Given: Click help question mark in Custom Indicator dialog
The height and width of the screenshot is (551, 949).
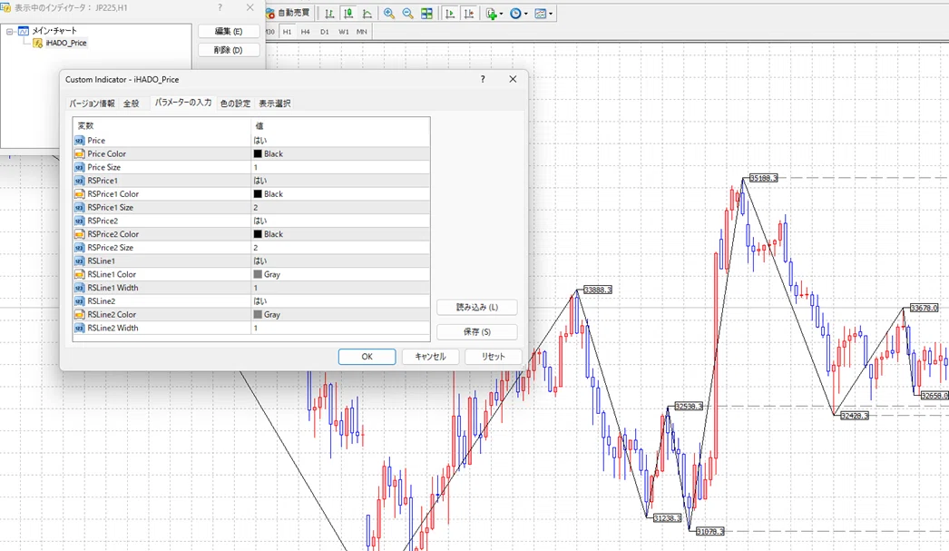Looking at the screenshot, I should (483, 79).
